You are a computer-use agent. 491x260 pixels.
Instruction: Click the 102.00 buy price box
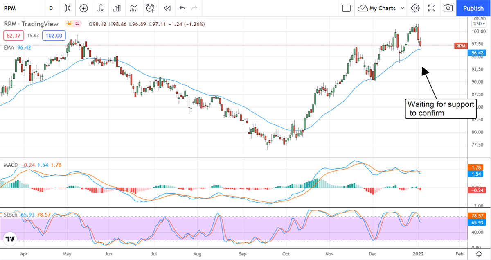(54, 36)
